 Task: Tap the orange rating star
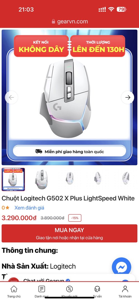pyautogui.click(x=7, y=208)
